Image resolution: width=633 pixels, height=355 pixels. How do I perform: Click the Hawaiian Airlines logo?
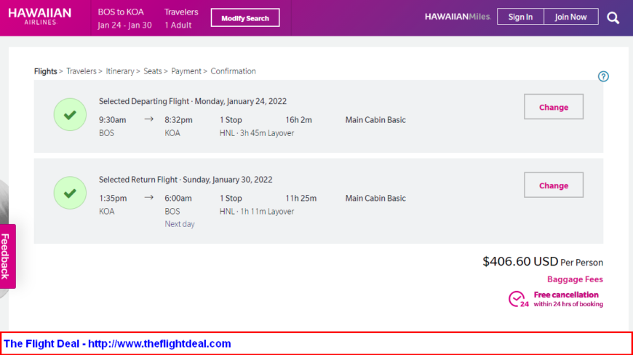pyautogui.click(x=40, y=17)
